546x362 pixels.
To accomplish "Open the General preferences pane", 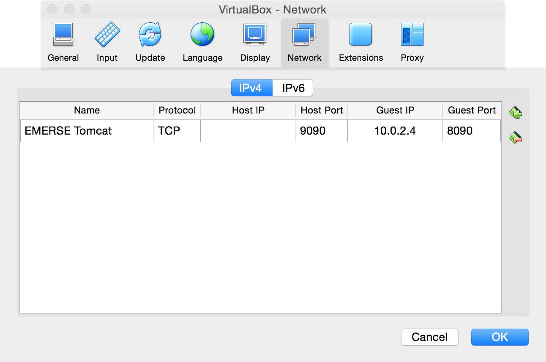I will point(63,43).
